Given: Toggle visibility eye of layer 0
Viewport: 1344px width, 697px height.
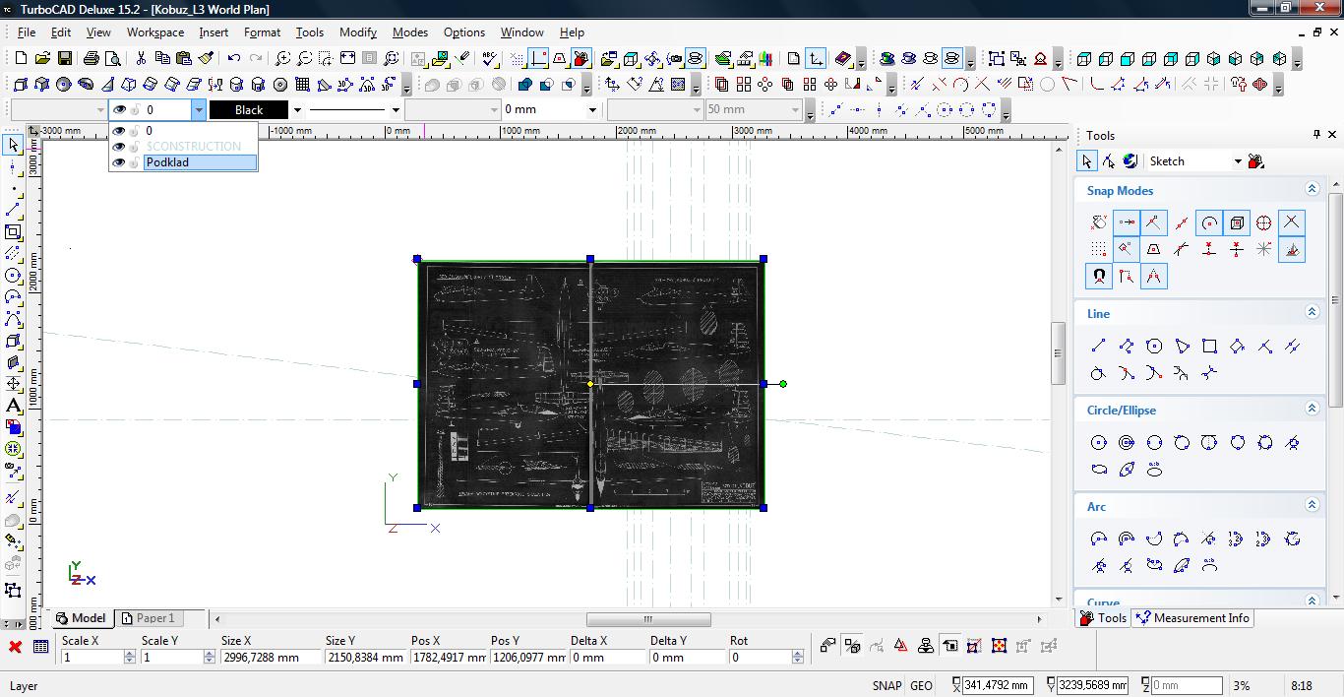Looking at the screenshot, I should 119,130.
